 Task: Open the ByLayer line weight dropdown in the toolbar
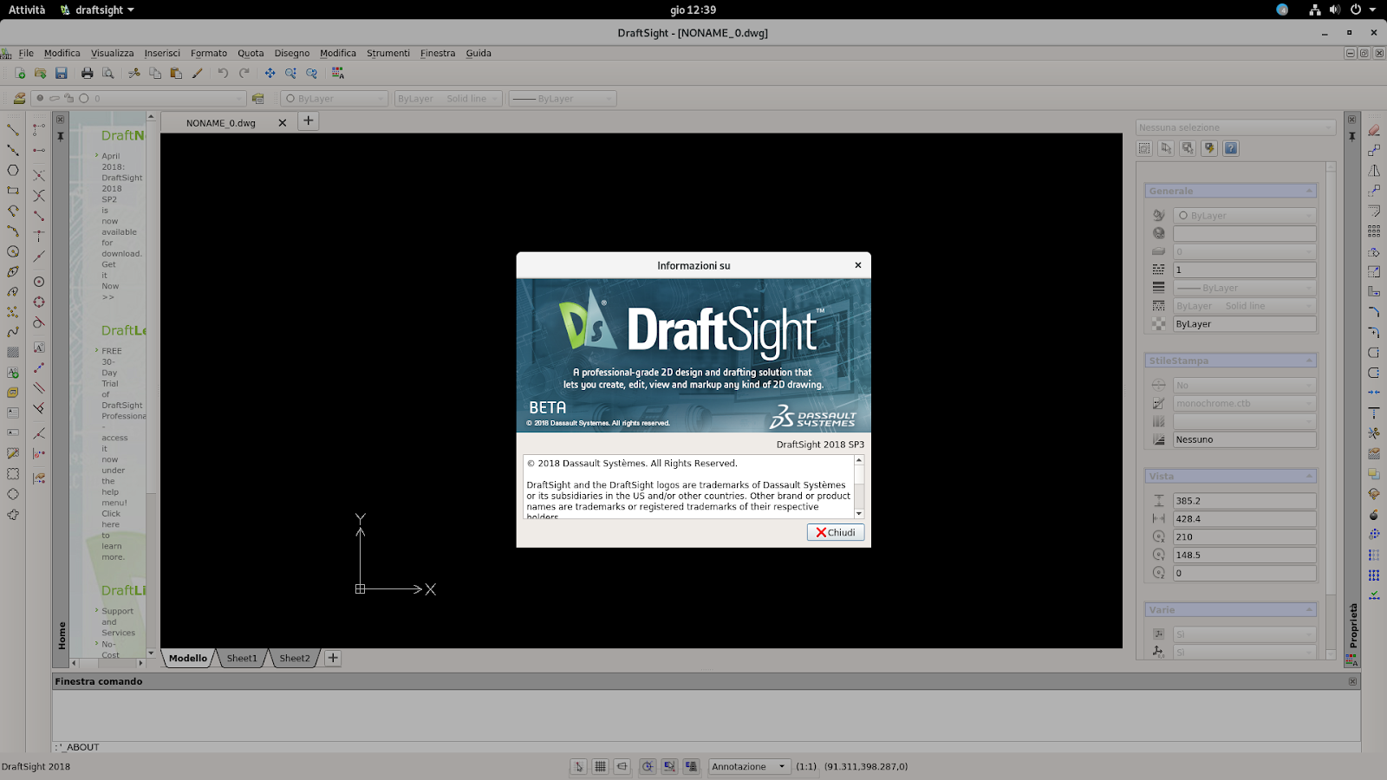coord(563,99)
